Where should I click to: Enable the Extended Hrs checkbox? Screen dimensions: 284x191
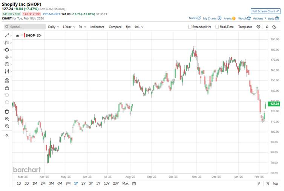pyautogui.click(x=190, y=27)
